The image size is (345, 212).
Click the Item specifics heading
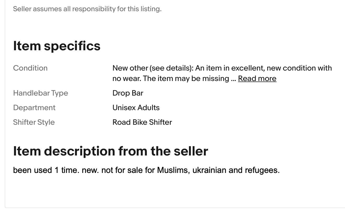pyautogui.click(x=57, y=46)
